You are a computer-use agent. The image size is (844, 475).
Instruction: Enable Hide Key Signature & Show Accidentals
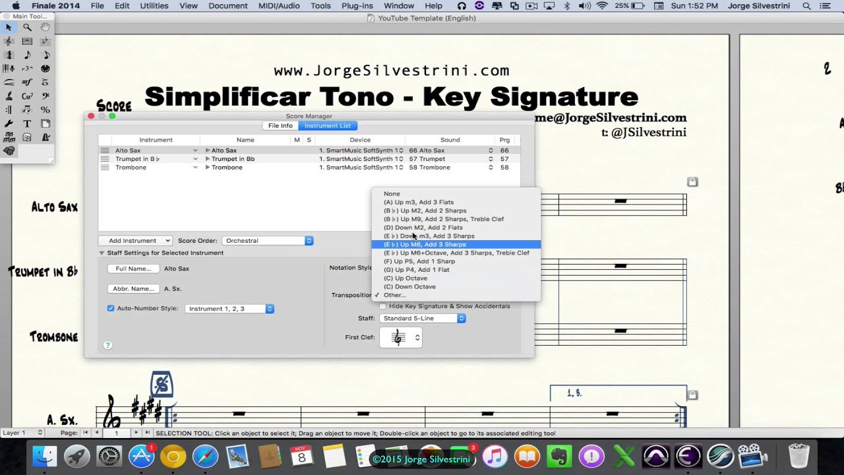pos(382,306)
